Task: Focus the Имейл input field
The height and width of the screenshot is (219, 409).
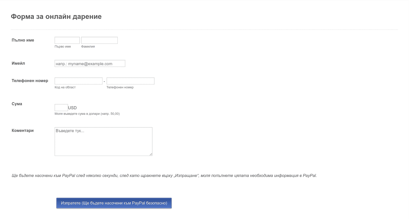Action: [x=90, y=63]
